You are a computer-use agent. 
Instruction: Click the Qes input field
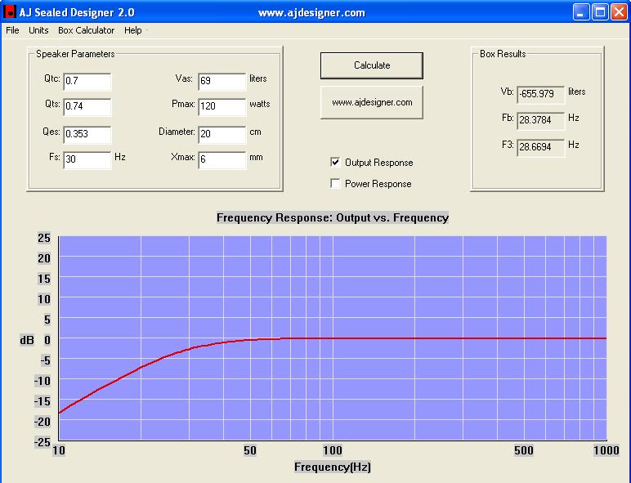point(87,134)
